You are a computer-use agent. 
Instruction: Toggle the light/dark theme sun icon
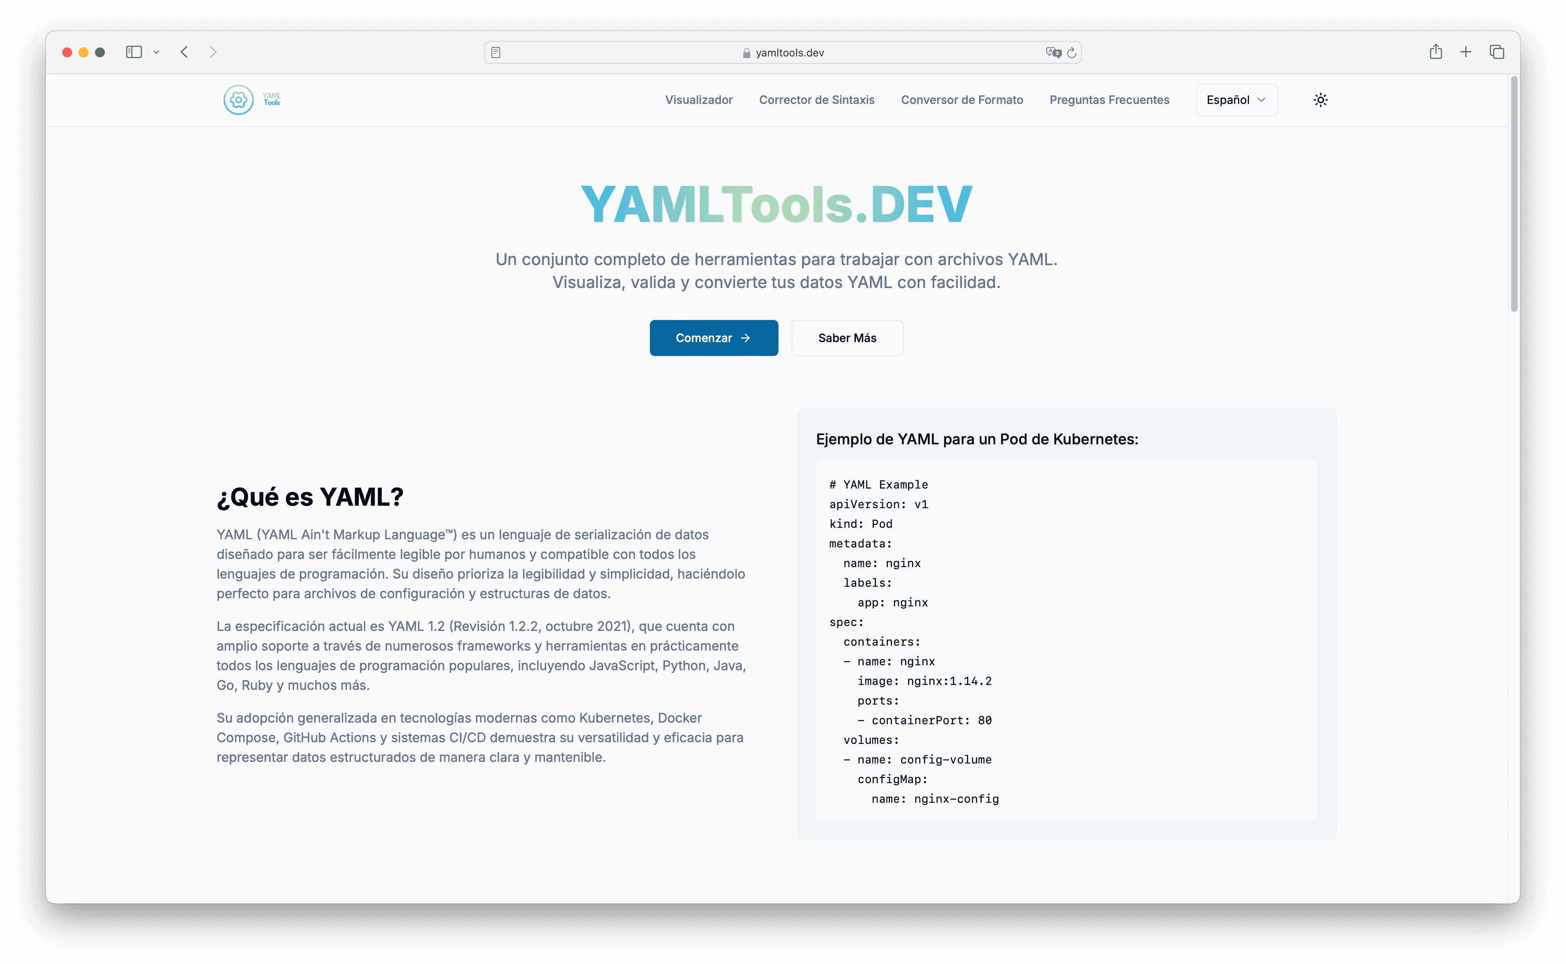tap(1320, 100)
